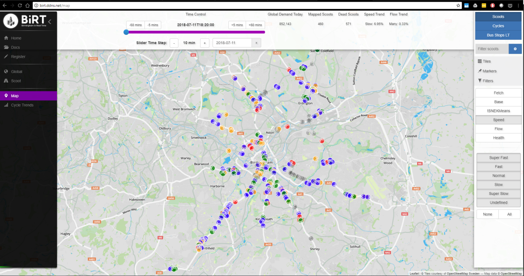Click the green marker at Sutton Coldfield

coord(317,50)
